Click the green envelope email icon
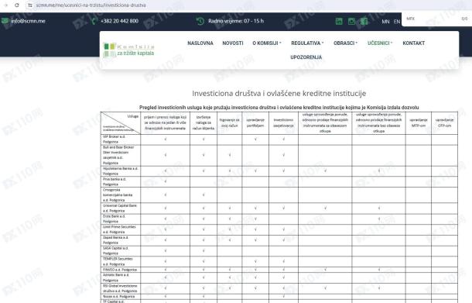Image resolution: width=472 pixels, height=303 pixels. [x=5, y=21]
